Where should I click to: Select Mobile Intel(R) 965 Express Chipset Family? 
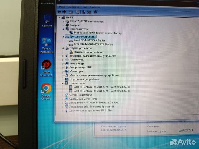click(98, 33)
